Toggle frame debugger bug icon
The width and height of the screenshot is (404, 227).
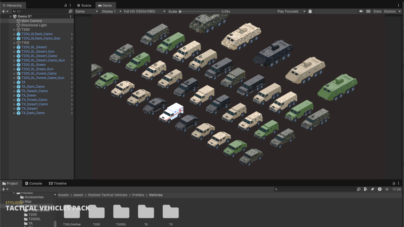pyautogui.click(x=310, y=11)
